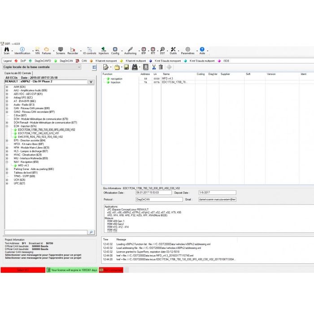314x314 pixels.
Task: Click the HFCK - Kit mains libres item
Action: (x=29, y=144)
